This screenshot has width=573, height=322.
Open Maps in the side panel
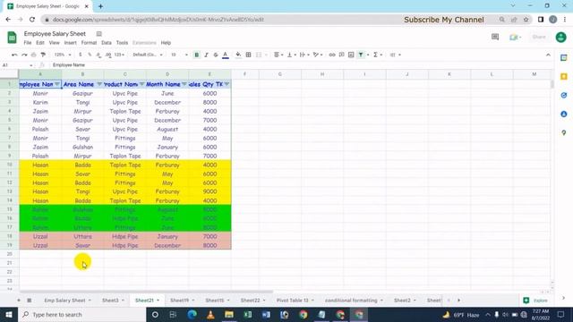point(564,133)
